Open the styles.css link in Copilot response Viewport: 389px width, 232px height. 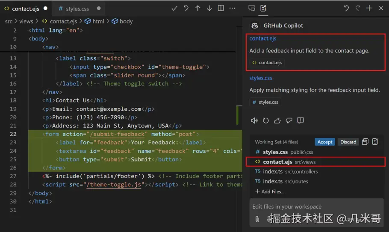click(x=261, y=78)
